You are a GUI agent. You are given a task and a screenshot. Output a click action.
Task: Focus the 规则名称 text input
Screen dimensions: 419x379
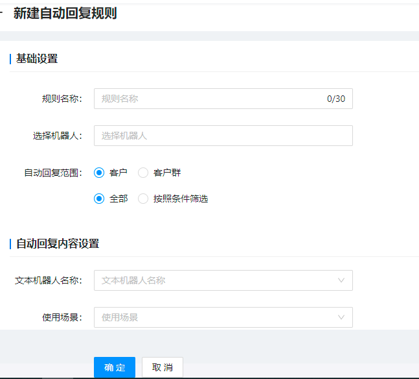223,99
